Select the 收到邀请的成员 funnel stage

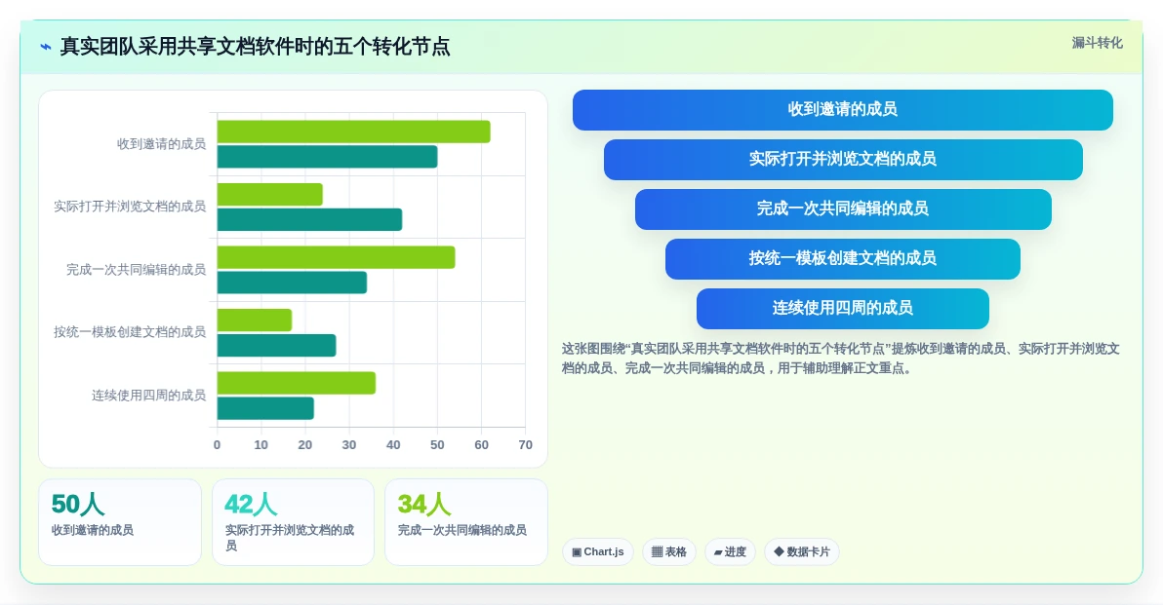[x=843, y=109]
